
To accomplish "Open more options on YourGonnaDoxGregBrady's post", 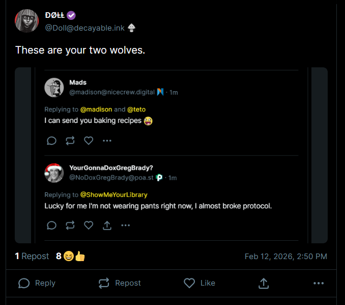I will tap(125, 225).
